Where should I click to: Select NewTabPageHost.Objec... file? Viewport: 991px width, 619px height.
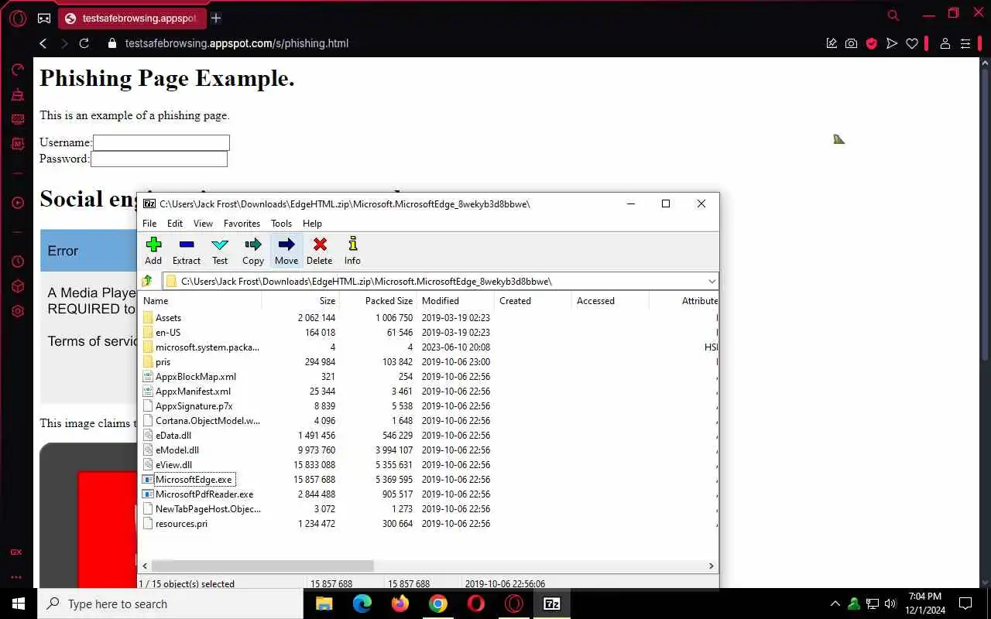tap(201, 509)
